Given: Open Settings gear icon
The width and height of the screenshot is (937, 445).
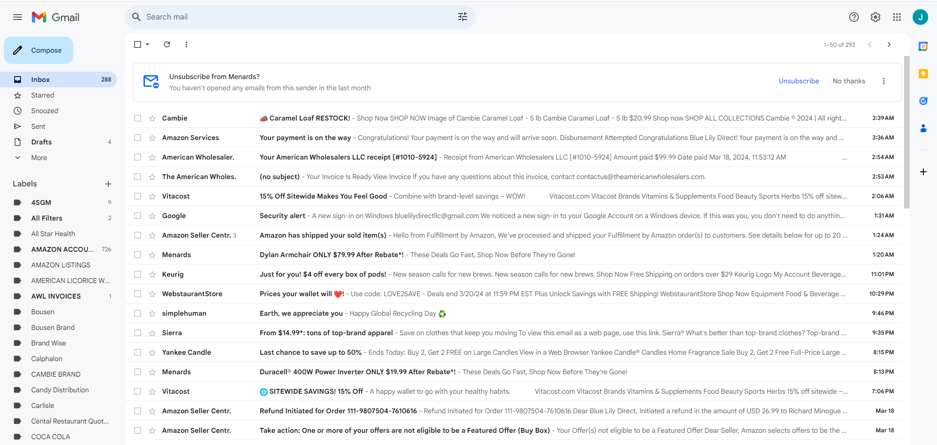Looking at the screenshot, I should pos(876,17).
